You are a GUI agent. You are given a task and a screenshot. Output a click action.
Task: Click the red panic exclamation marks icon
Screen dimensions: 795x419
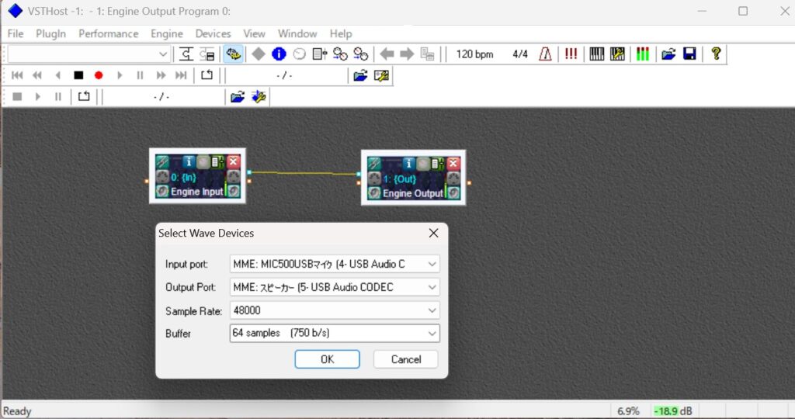[571, 54]
